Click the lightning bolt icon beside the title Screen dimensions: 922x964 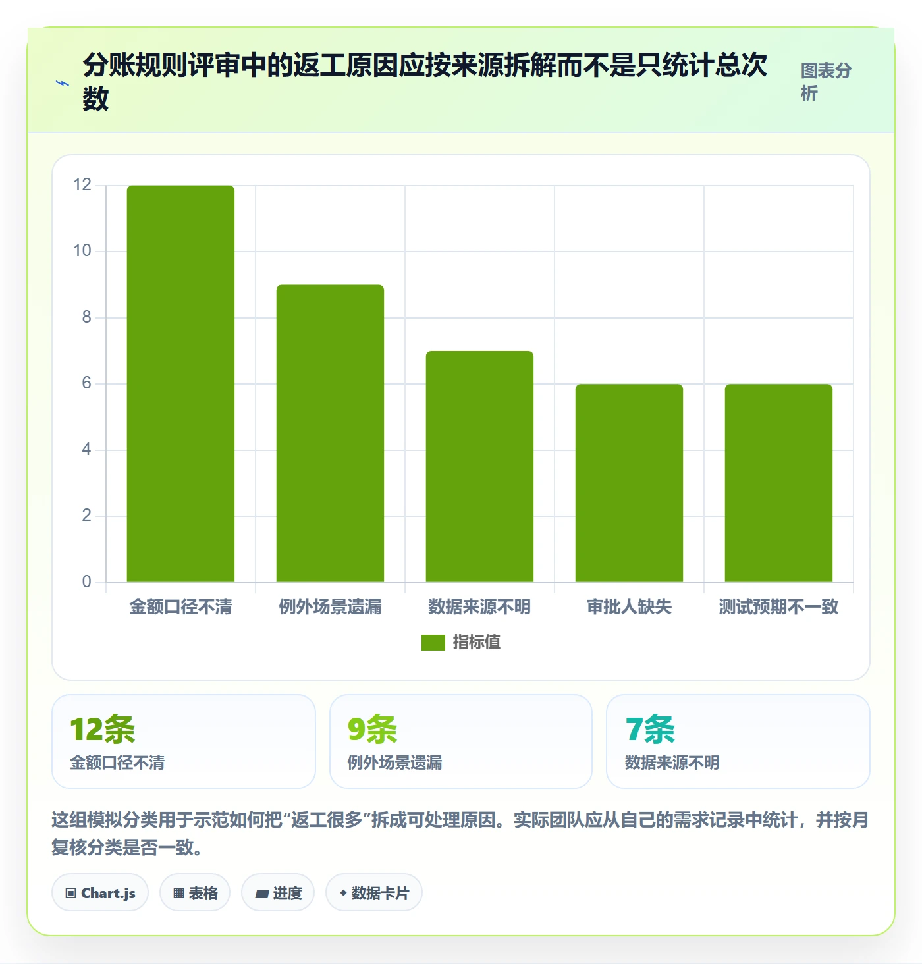coord(63,83)
